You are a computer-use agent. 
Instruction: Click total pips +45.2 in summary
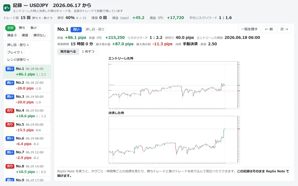(138, 18)
